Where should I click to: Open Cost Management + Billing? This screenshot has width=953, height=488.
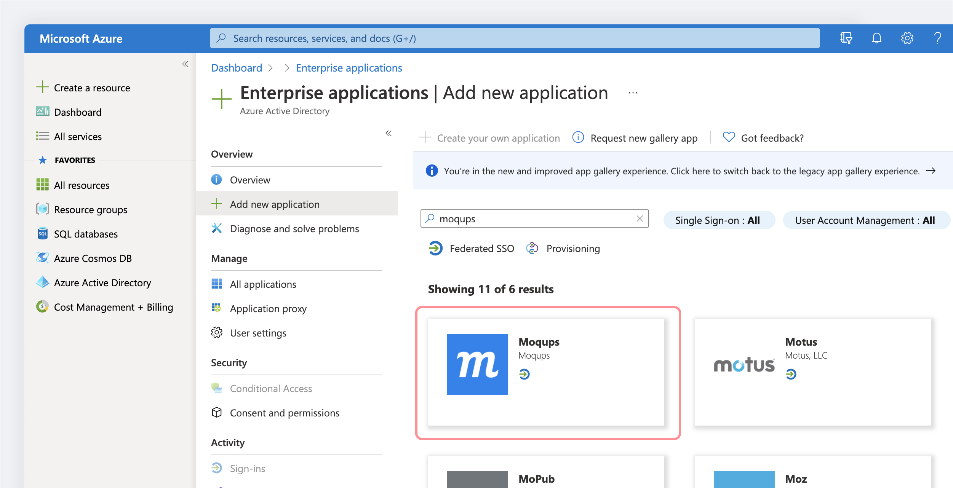click(114, 307)
